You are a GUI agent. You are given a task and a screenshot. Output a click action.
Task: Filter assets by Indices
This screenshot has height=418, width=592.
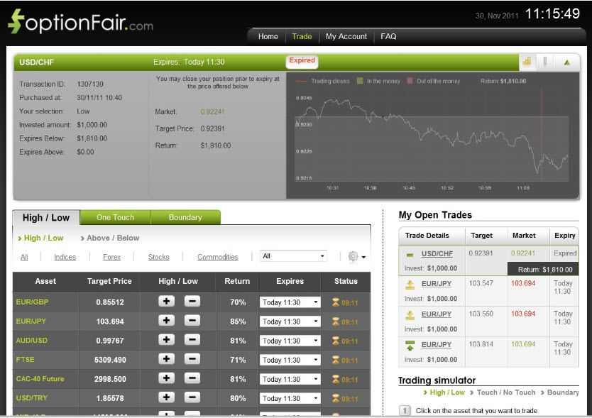[65, 257]
